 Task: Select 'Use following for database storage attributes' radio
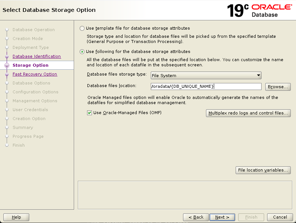click(x=82, y=52)
